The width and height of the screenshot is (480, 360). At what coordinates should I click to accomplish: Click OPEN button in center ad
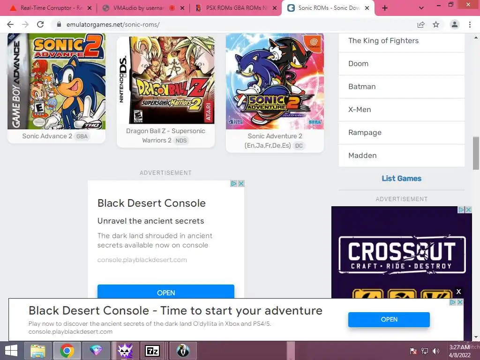point(166,292)
